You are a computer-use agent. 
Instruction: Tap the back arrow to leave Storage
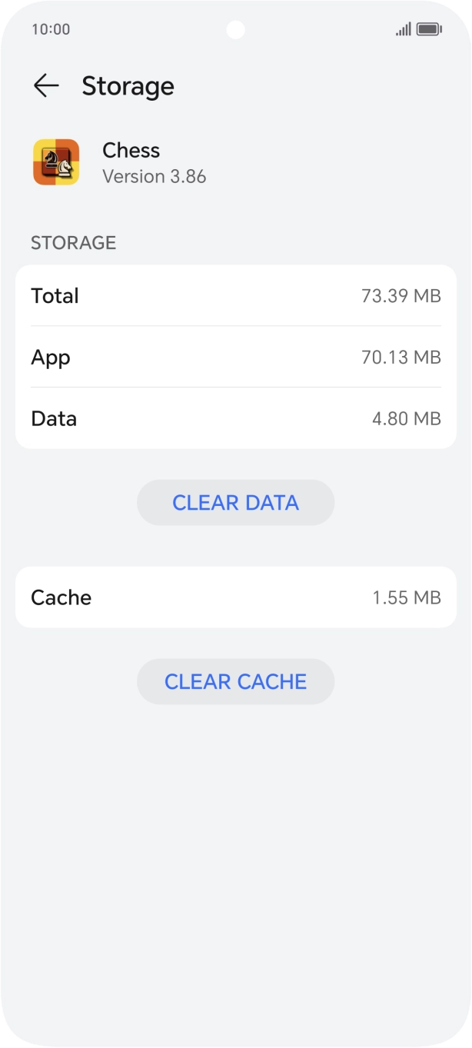46,85
